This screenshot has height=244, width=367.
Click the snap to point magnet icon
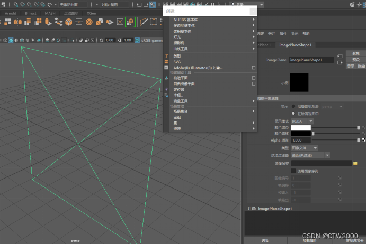(30, 4)
